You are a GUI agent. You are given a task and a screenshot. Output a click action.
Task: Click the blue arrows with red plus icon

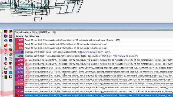(x=6, y=54)
